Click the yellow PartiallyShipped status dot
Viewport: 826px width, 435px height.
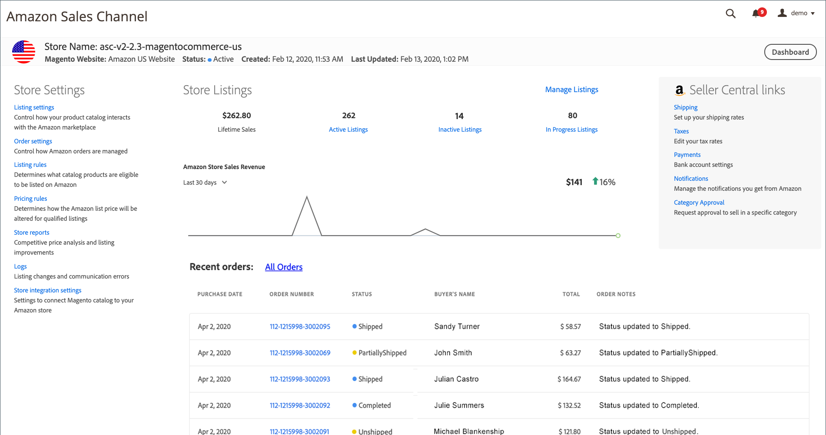click(354, 353)
